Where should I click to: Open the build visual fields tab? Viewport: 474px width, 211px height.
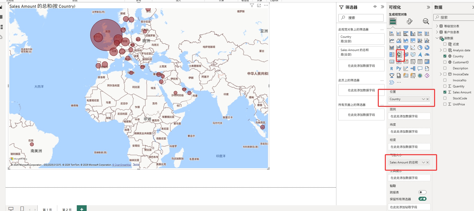click(x=393, y=22)
